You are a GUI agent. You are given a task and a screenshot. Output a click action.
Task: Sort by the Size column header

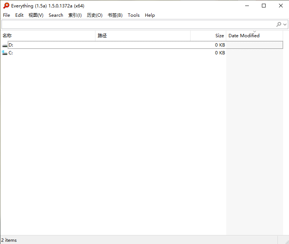click(208, 36)
